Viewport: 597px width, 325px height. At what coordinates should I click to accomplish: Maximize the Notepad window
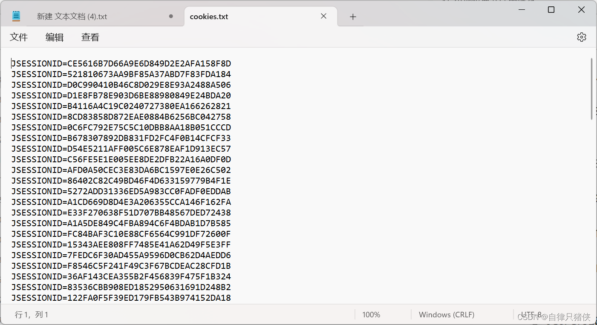click(551, 9)
